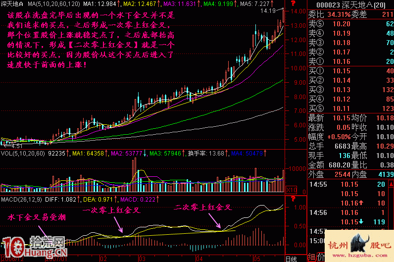Switch to the 价 (price) tab
The width and height of the screenshot is (394, 262).
[x=321, y=257]
